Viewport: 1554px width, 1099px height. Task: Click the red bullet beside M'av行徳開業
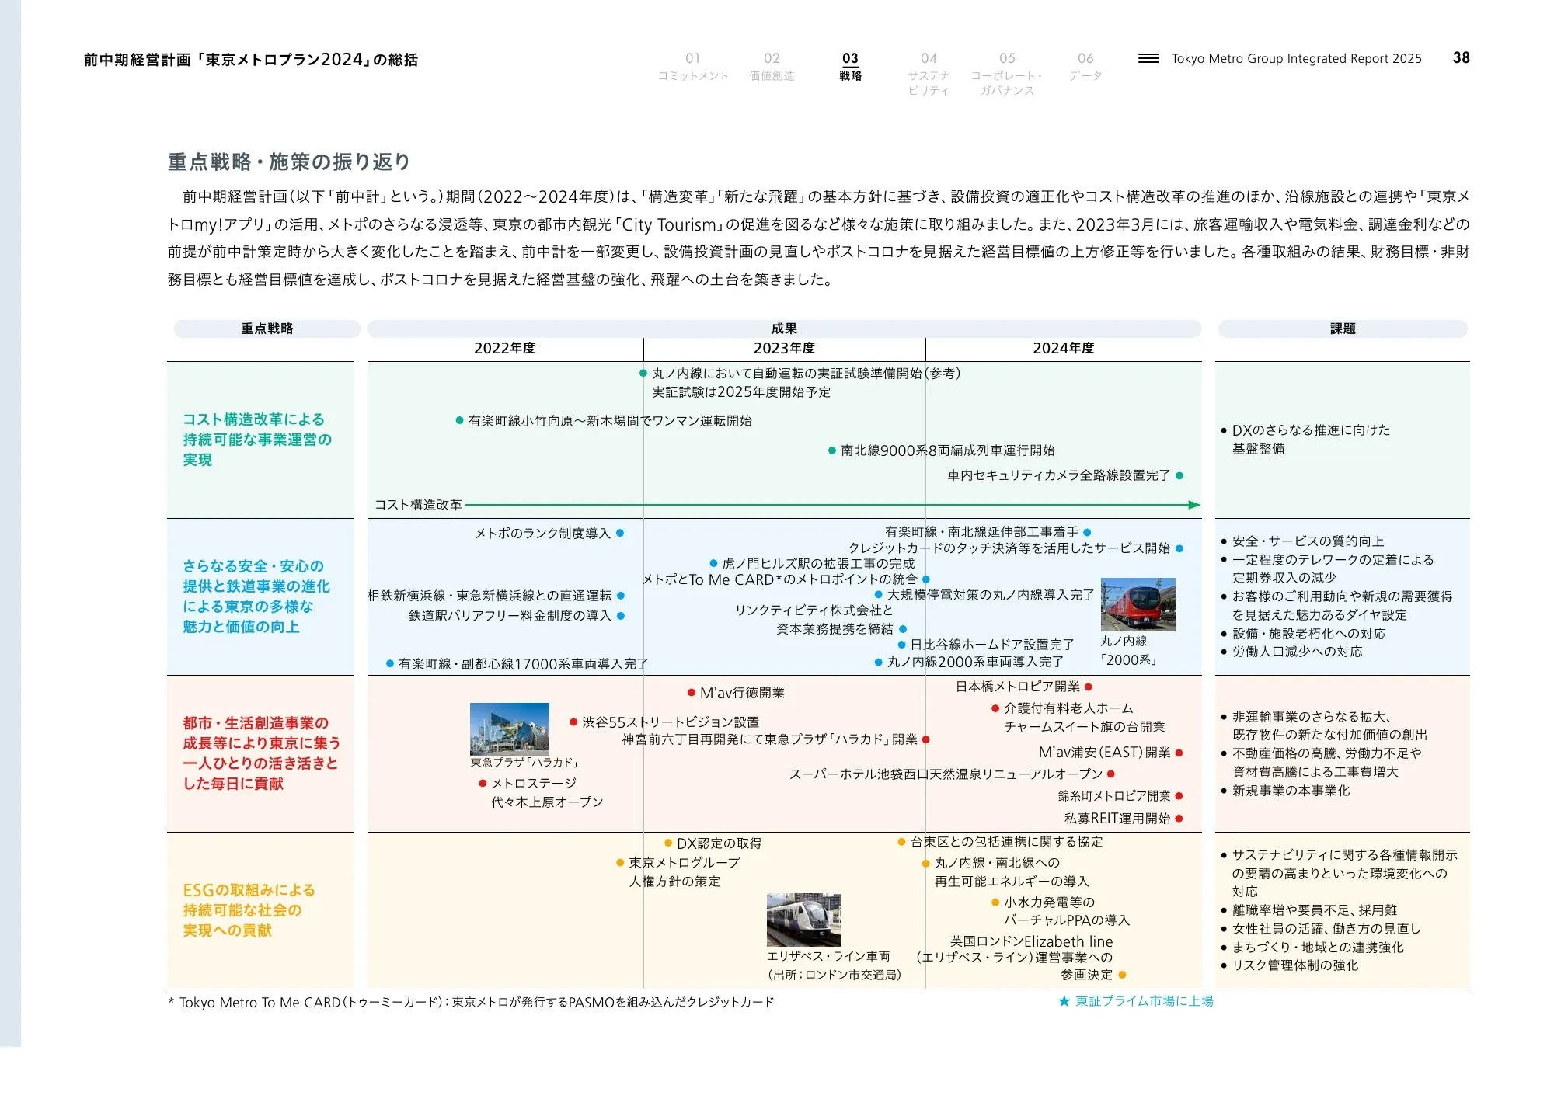(x=691, y=692)
